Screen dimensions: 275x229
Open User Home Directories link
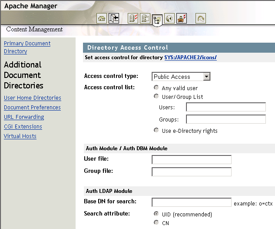33,98
